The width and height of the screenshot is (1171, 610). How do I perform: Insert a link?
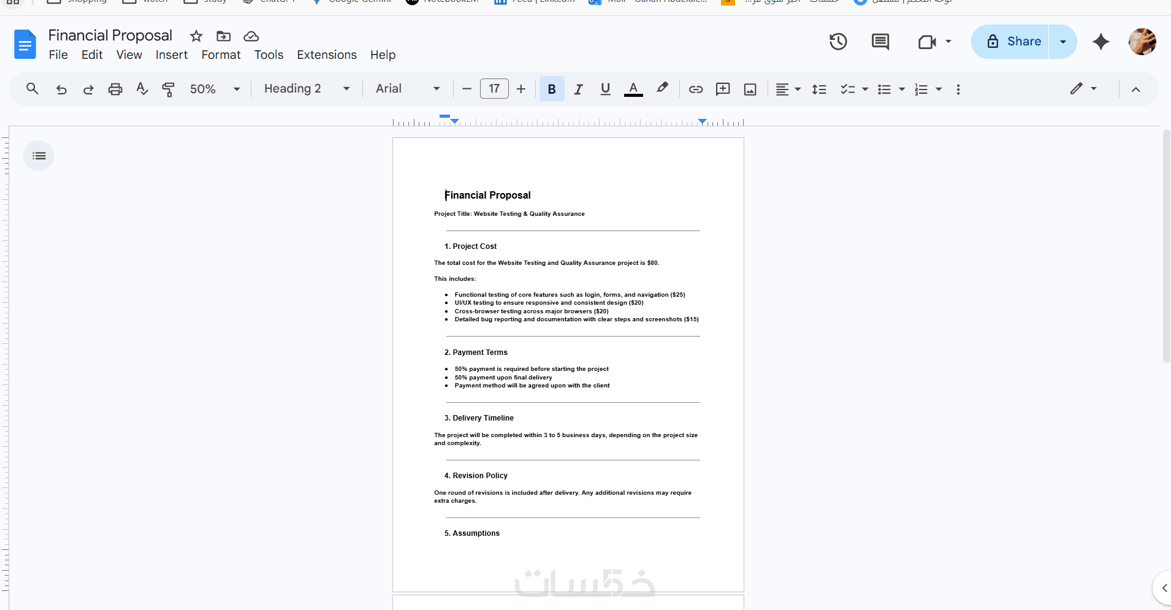coord(695,89)
